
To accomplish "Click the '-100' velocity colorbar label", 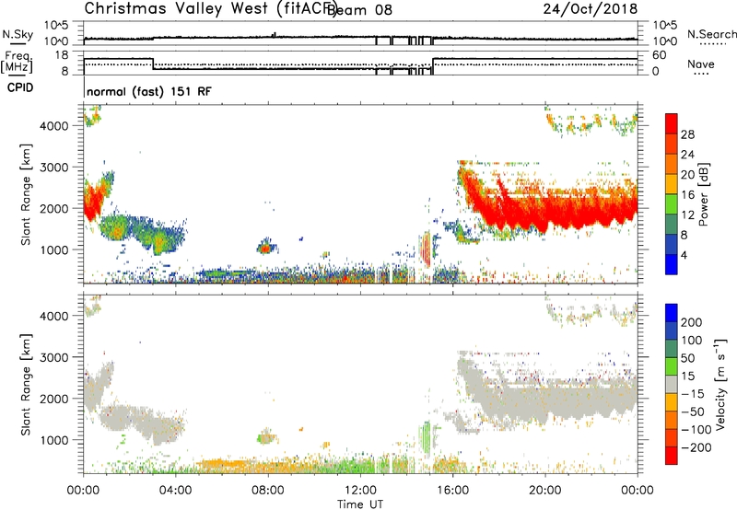I will [696, 430].
